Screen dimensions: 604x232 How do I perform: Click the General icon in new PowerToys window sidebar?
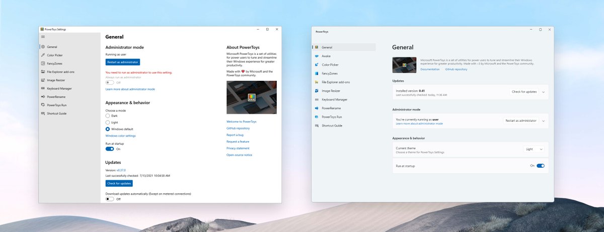coord(317,47)
